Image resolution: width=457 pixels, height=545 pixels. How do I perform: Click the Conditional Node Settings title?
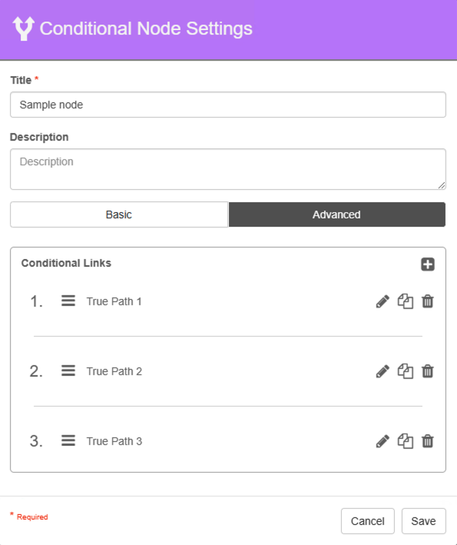pyautogui.click(x=146, y=28)
